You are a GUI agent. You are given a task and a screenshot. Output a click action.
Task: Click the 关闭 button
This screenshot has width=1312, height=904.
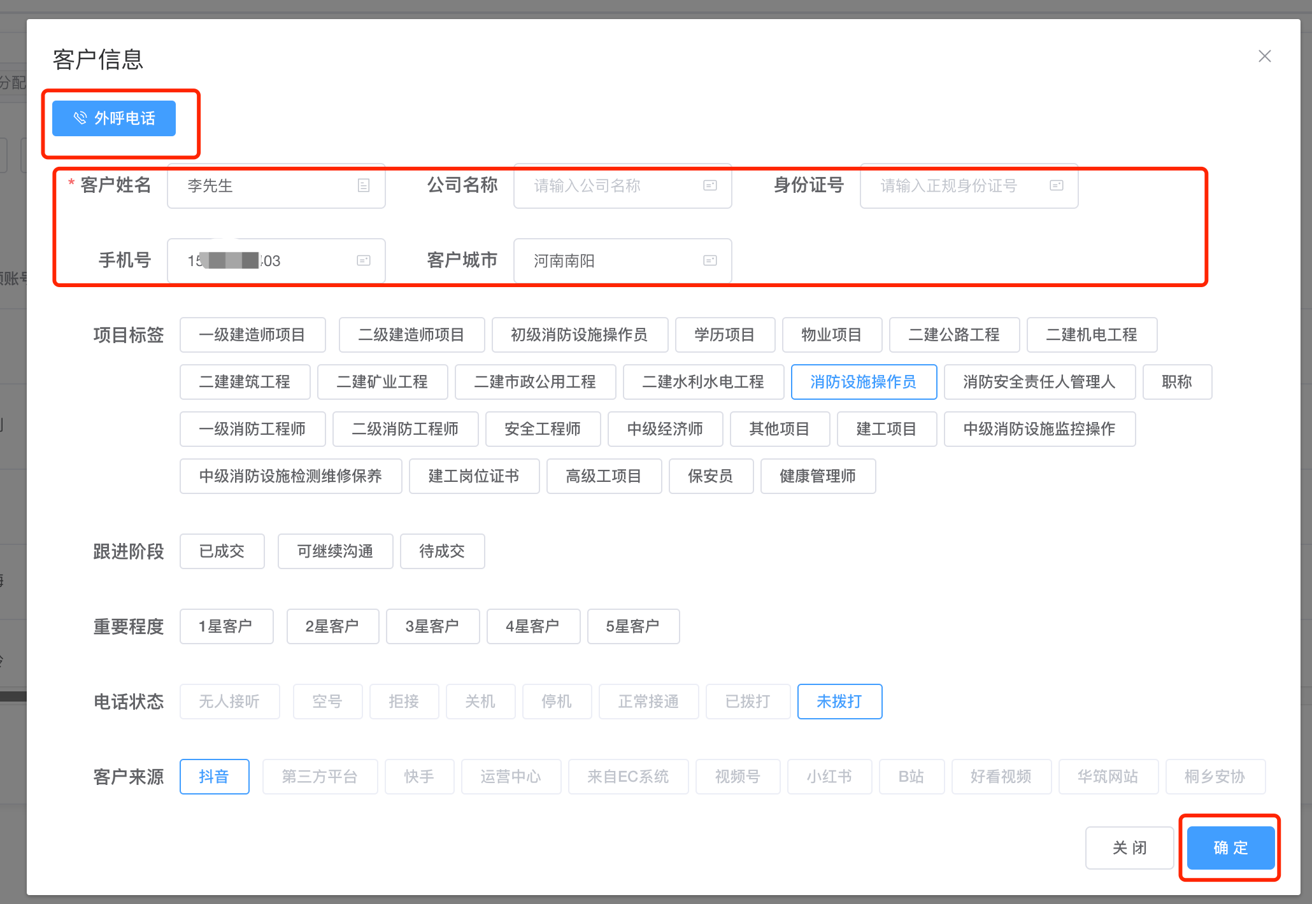point(1129,848)
